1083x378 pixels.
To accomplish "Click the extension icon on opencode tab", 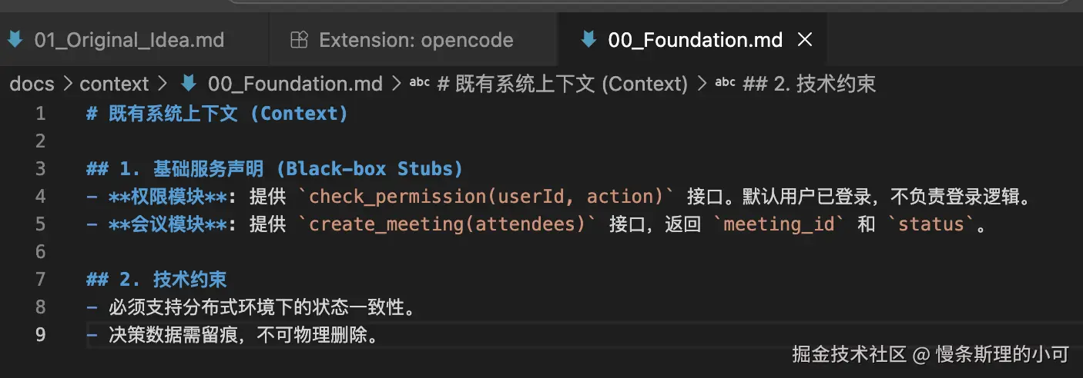I will [299, 40].
